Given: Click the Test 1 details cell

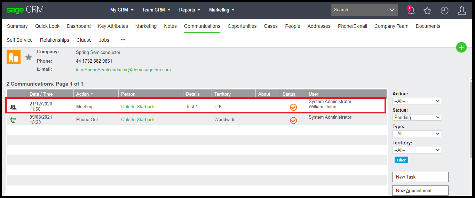Looking at the screenshot, I should point(192,106).
